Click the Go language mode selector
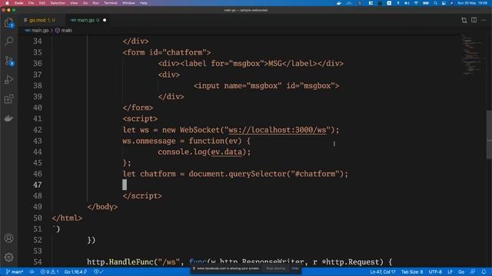The image size is (492, 276). 461,271
